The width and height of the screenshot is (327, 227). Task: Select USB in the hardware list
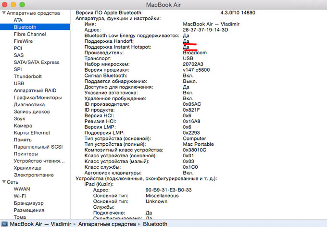point(19,84)
